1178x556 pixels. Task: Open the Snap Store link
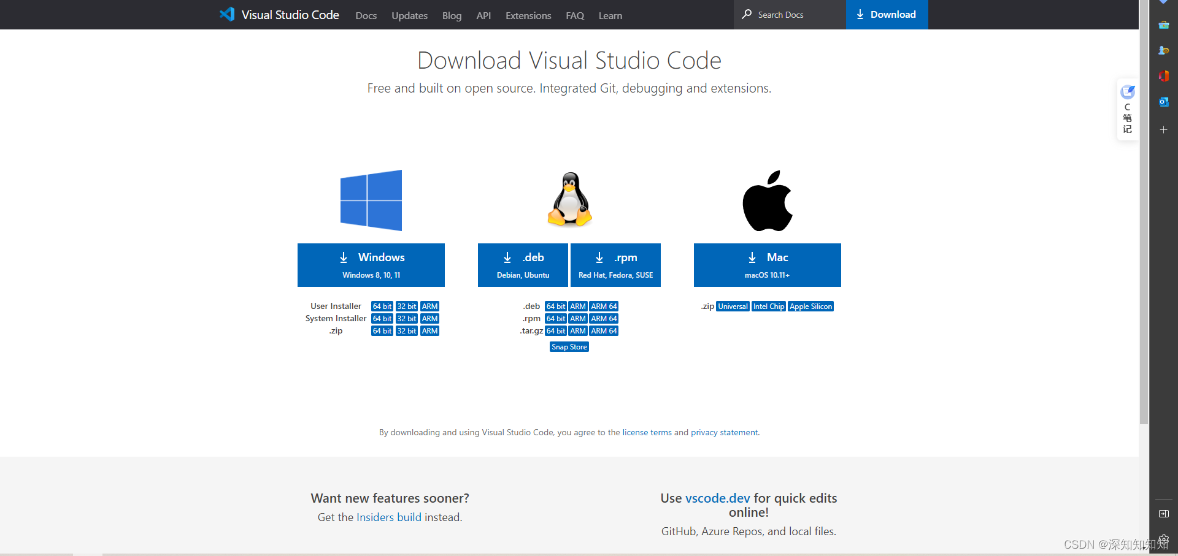pyautogui.click(x=569, y=347)
